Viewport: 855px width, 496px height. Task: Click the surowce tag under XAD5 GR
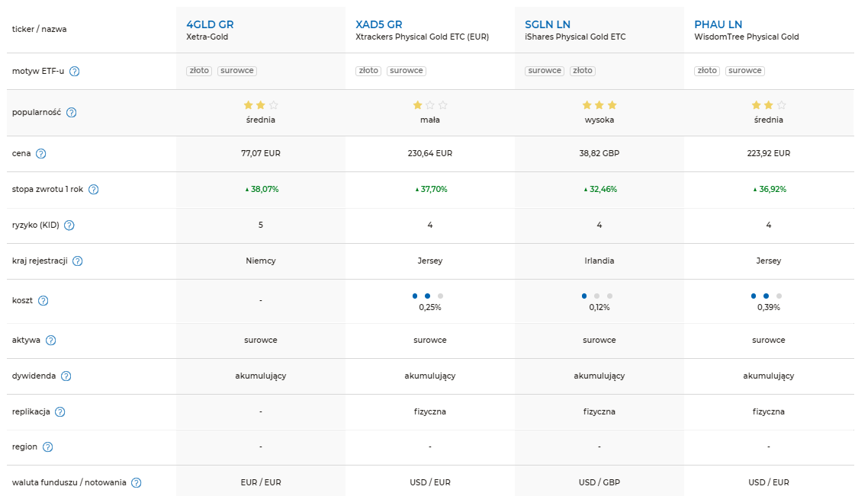pos(407,71)
